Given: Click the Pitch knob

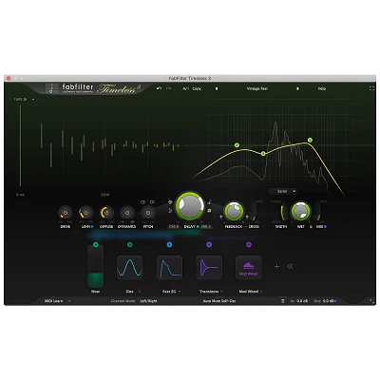Looking at the screenshot, I should (x=148, y=213).
